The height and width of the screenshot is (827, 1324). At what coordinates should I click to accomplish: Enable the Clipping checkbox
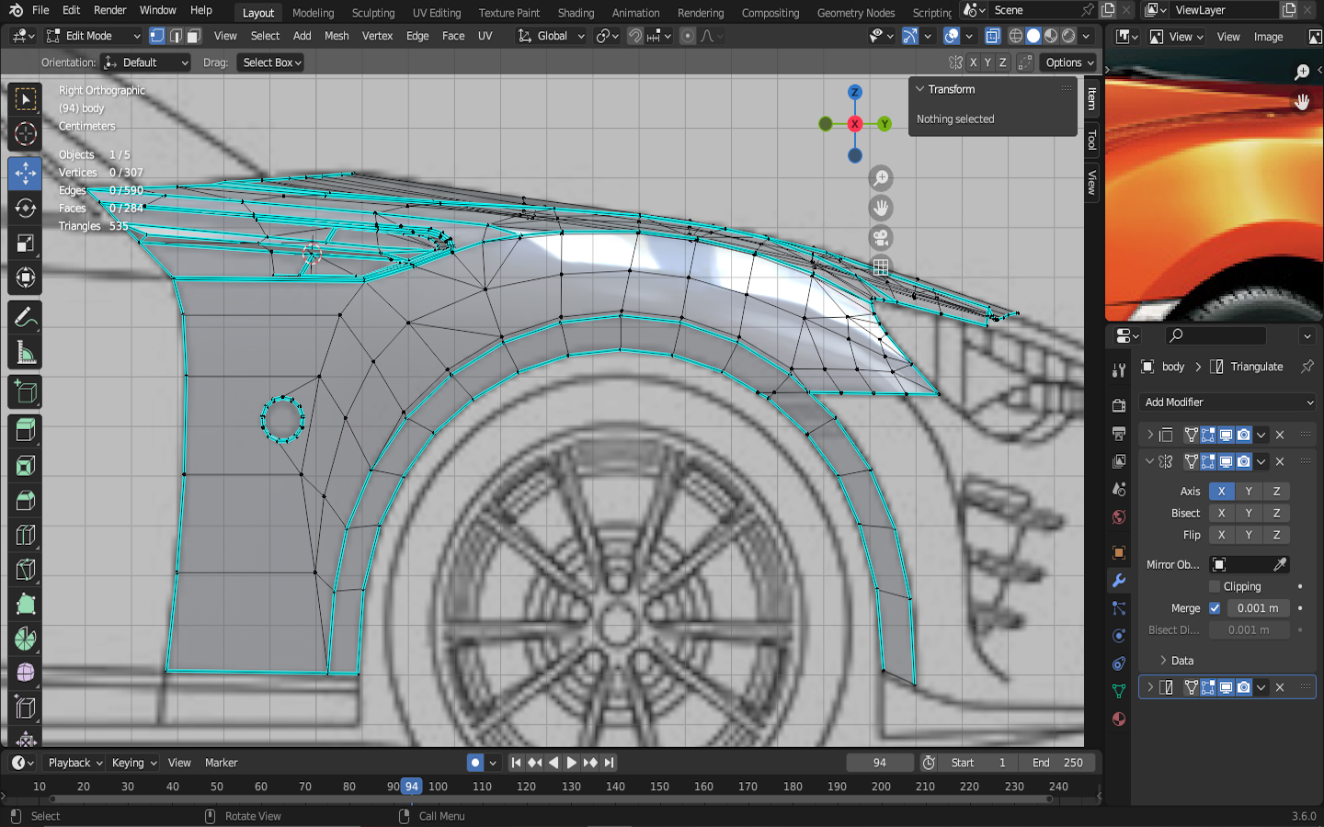pyautogui.click(x=1215, y=586)
